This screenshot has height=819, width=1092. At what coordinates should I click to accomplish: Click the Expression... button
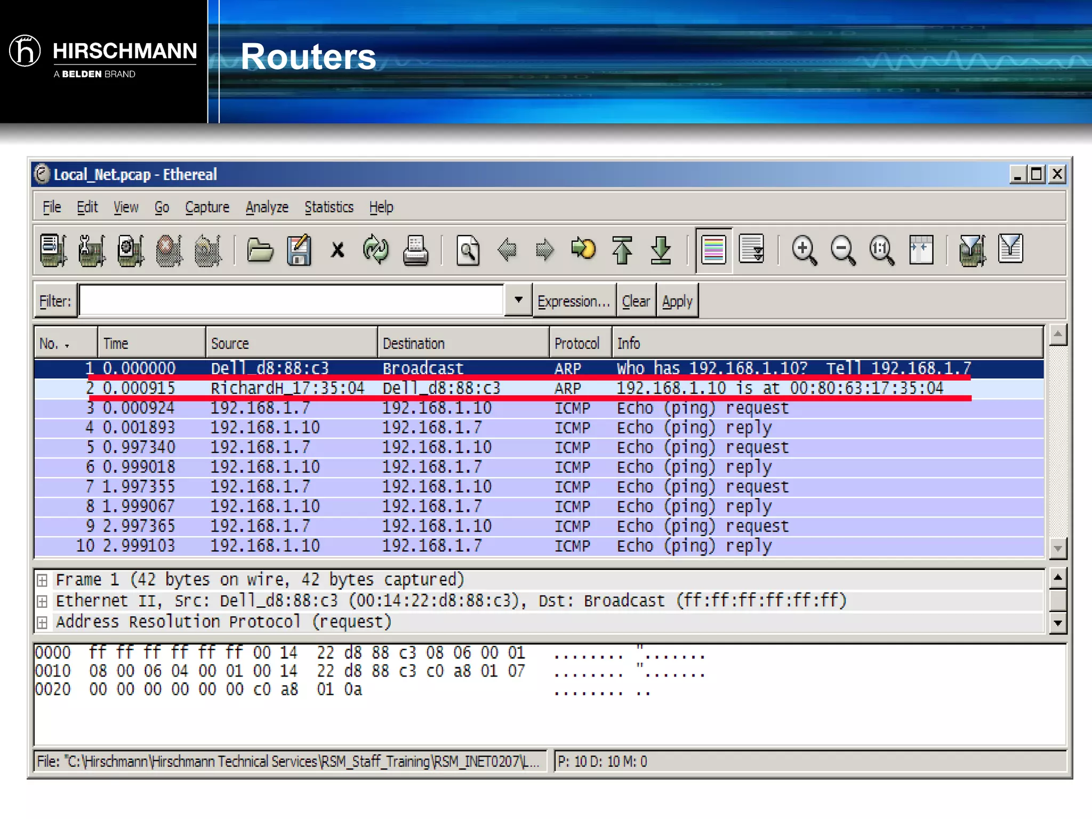click(x=574, y=301)
